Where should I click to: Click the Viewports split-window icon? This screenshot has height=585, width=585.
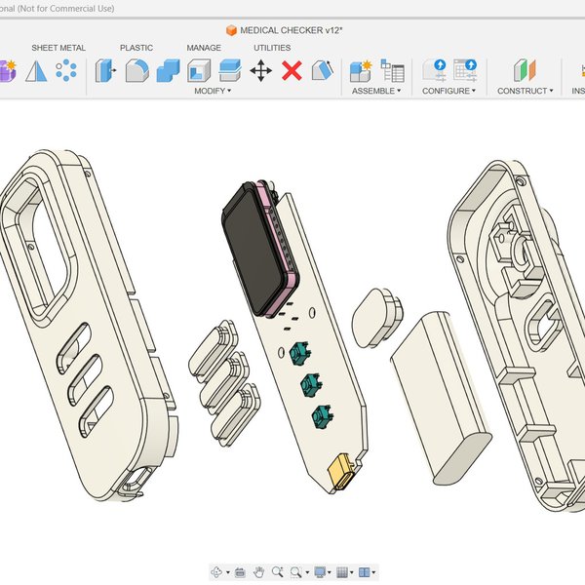(x=364, y=572)
